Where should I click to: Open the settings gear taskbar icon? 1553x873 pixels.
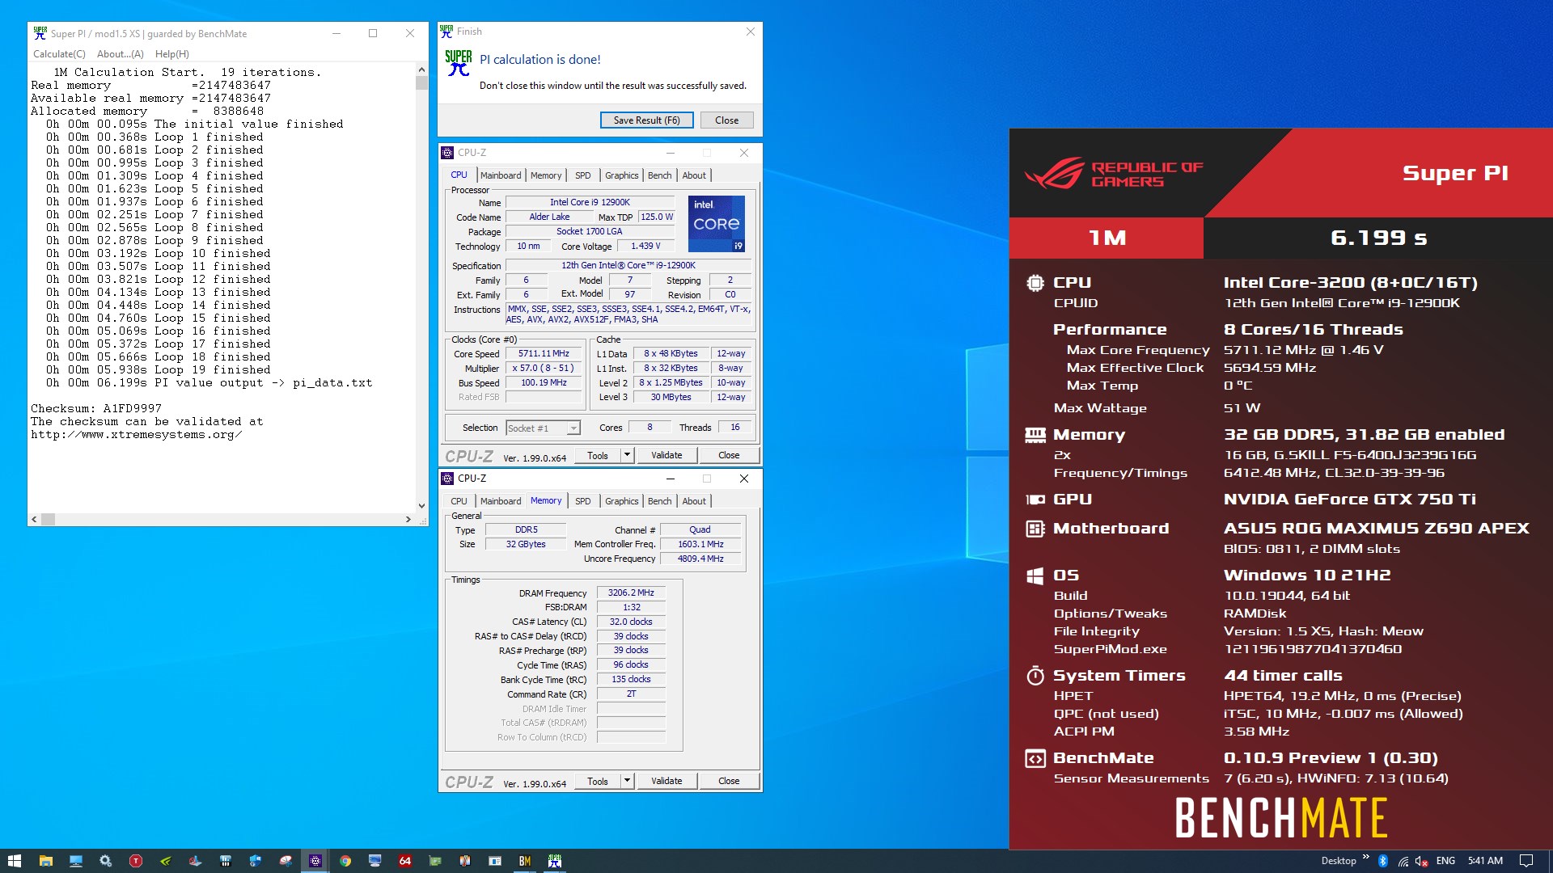pos(105,861)
